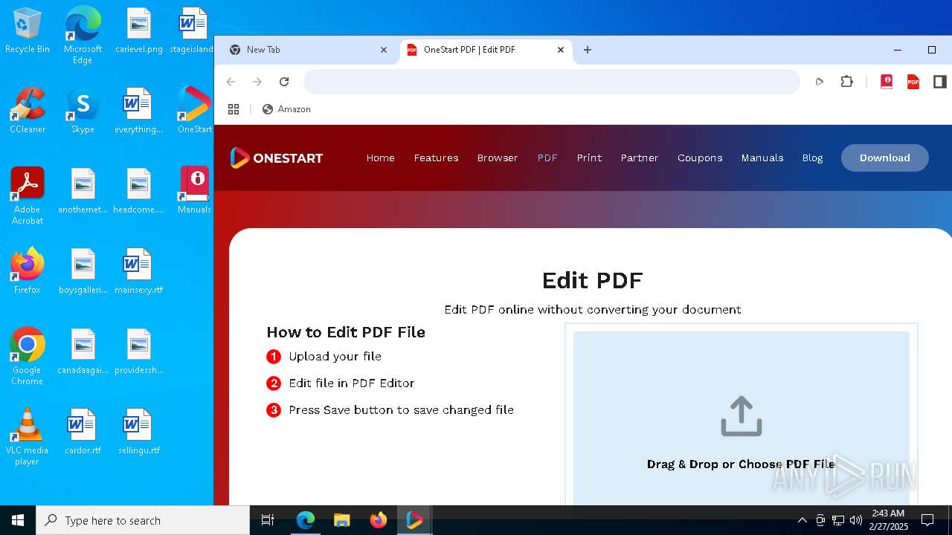The width and height of the screenshot is (952, 535).
Task: Close the New Tab tab
Action: point(384,50)
